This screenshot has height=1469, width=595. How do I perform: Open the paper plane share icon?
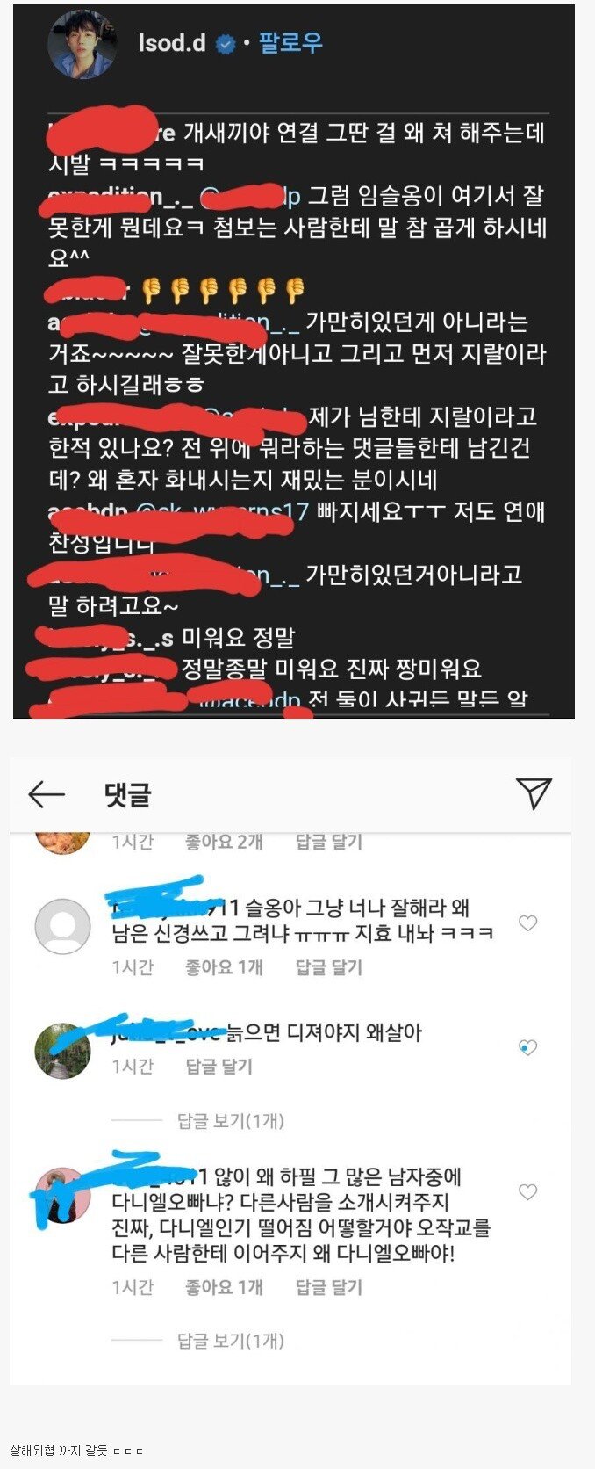(534, 793)
